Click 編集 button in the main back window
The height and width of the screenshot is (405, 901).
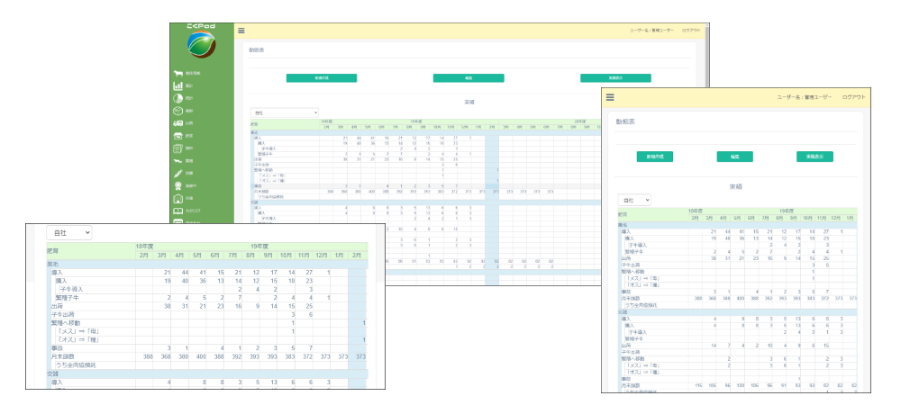(469, 78)
